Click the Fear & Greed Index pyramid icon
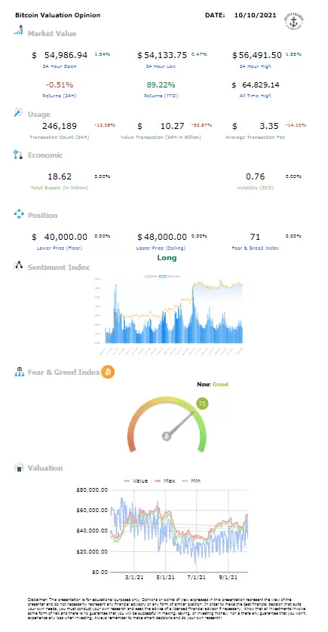Viewport: 328px width, 632px height. (x=19, y=372)
